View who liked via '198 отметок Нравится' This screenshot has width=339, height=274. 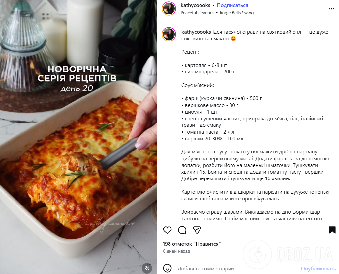(x=191, y=244)
